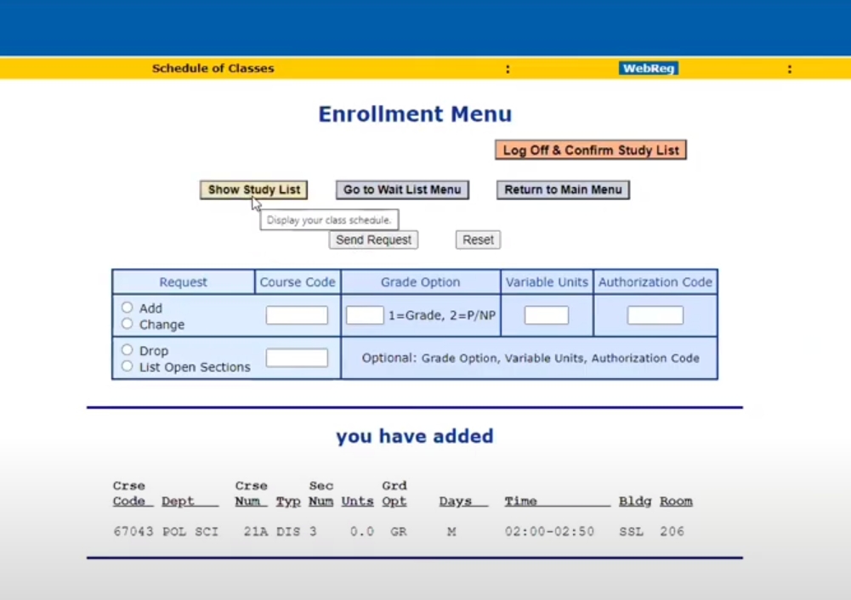
Task: Click the Show Study List button
Action: [x=253, y=190]
